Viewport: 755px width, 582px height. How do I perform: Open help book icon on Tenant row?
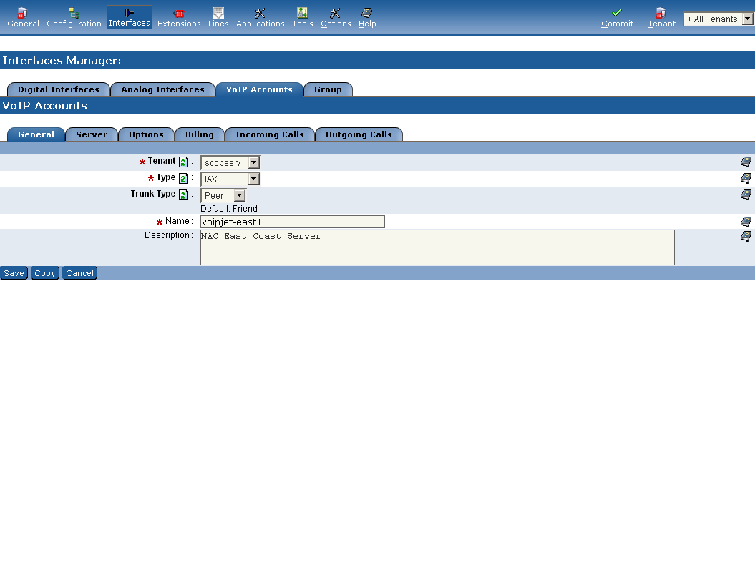pyautogui.click(x=746, y=162)
